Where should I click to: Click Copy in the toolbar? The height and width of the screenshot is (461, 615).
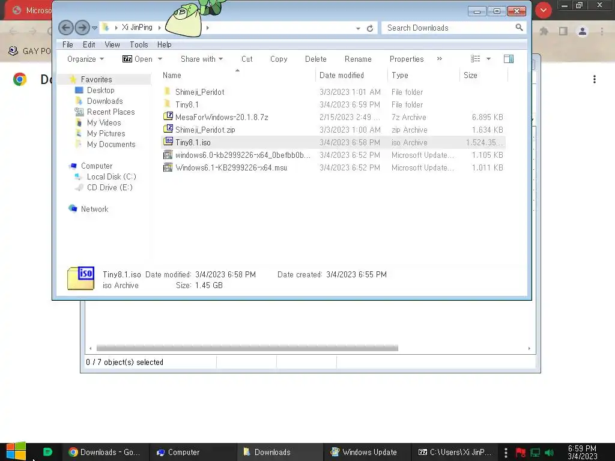pos(279,59)
